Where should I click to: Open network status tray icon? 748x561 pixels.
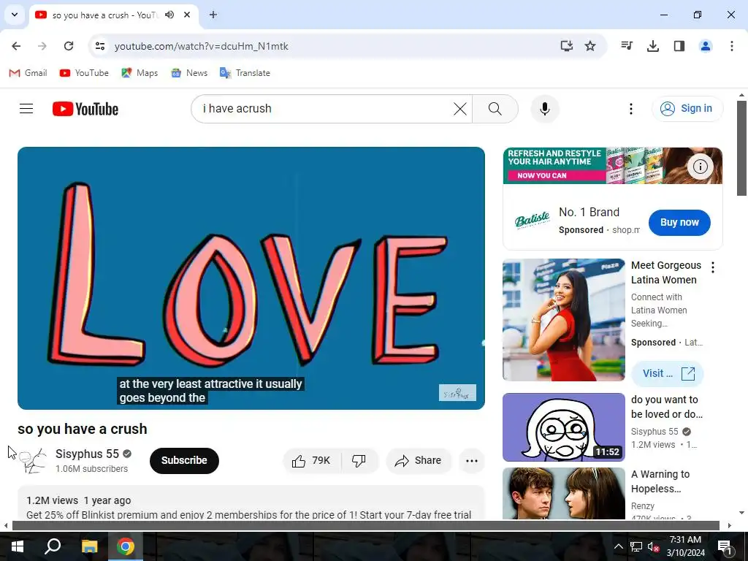[x=636, y=546]
